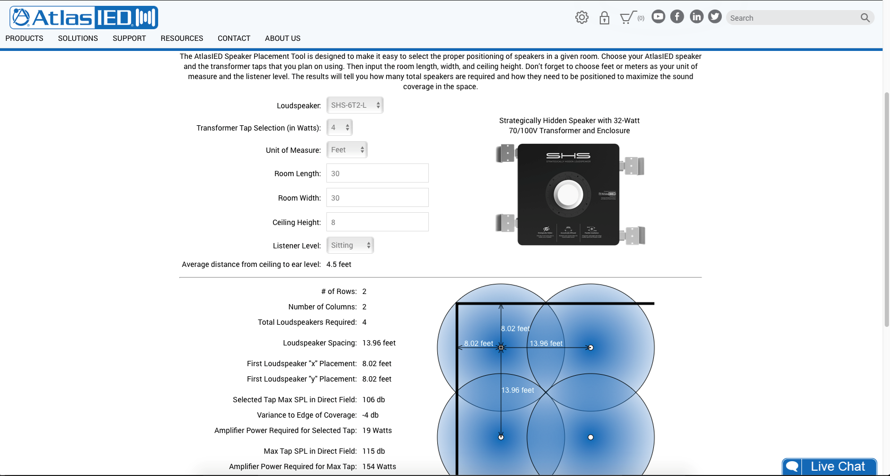Visit the Twitter social icon
This screenshot has height=476, width=890.
point(715,16)
